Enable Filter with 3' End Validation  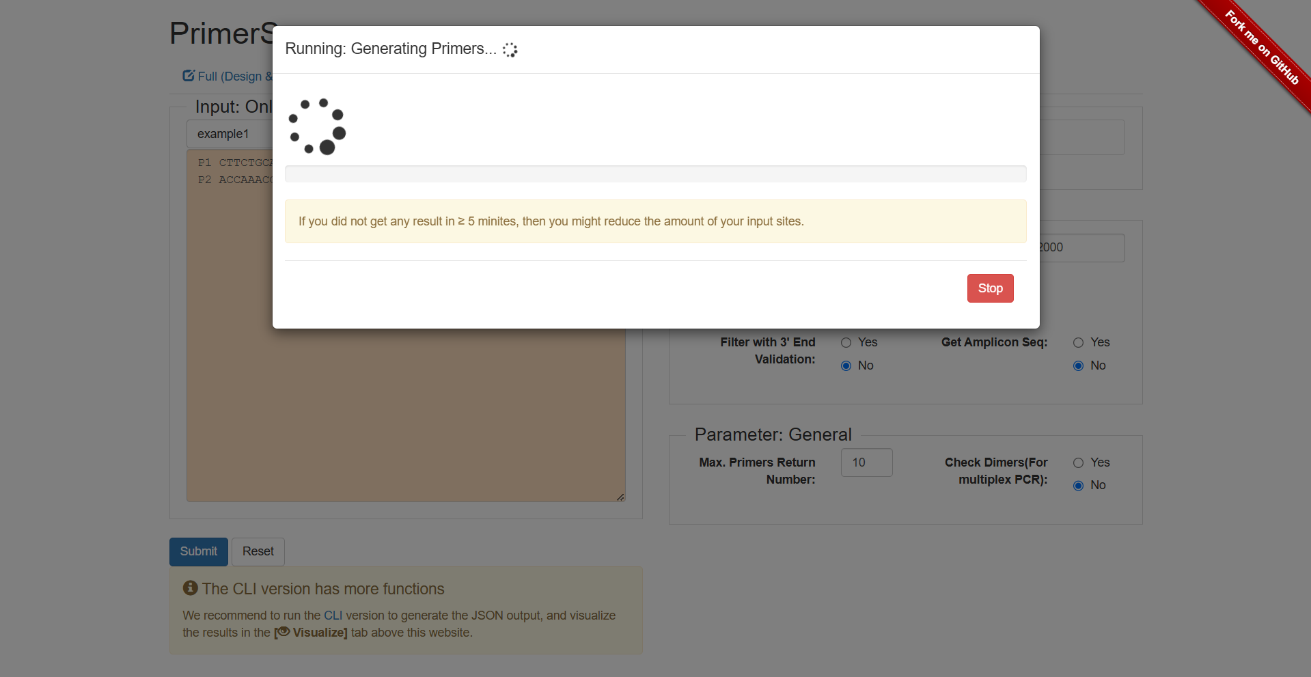(845, 342)
